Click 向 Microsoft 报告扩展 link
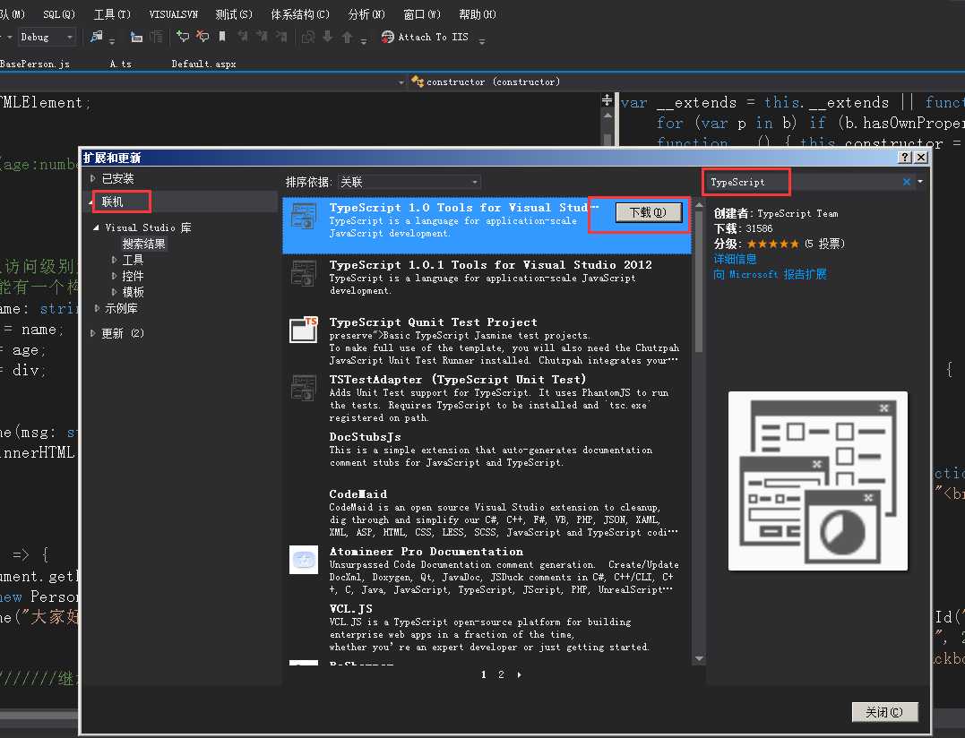 (770, 274)
